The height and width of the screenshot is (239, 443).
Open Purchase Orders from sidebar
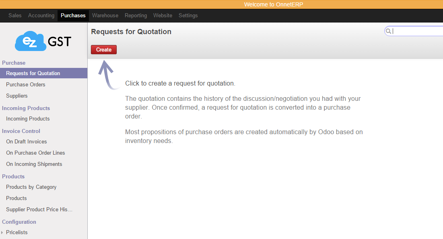pos(26,85)
